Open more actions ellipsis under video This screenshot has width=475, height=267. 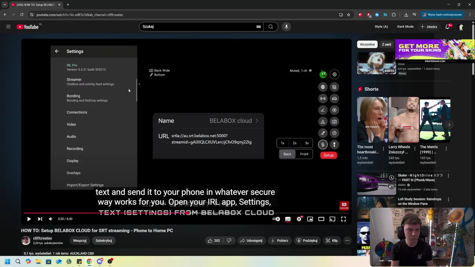tap(347, 241)
